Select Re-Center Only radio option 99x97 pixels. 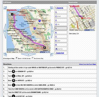pos(33,58)
